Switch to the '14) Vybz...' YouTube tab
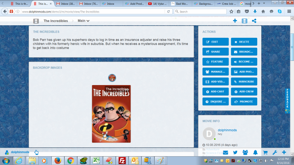The height and width of the screenshot is (165, 294). click(157, 4)
